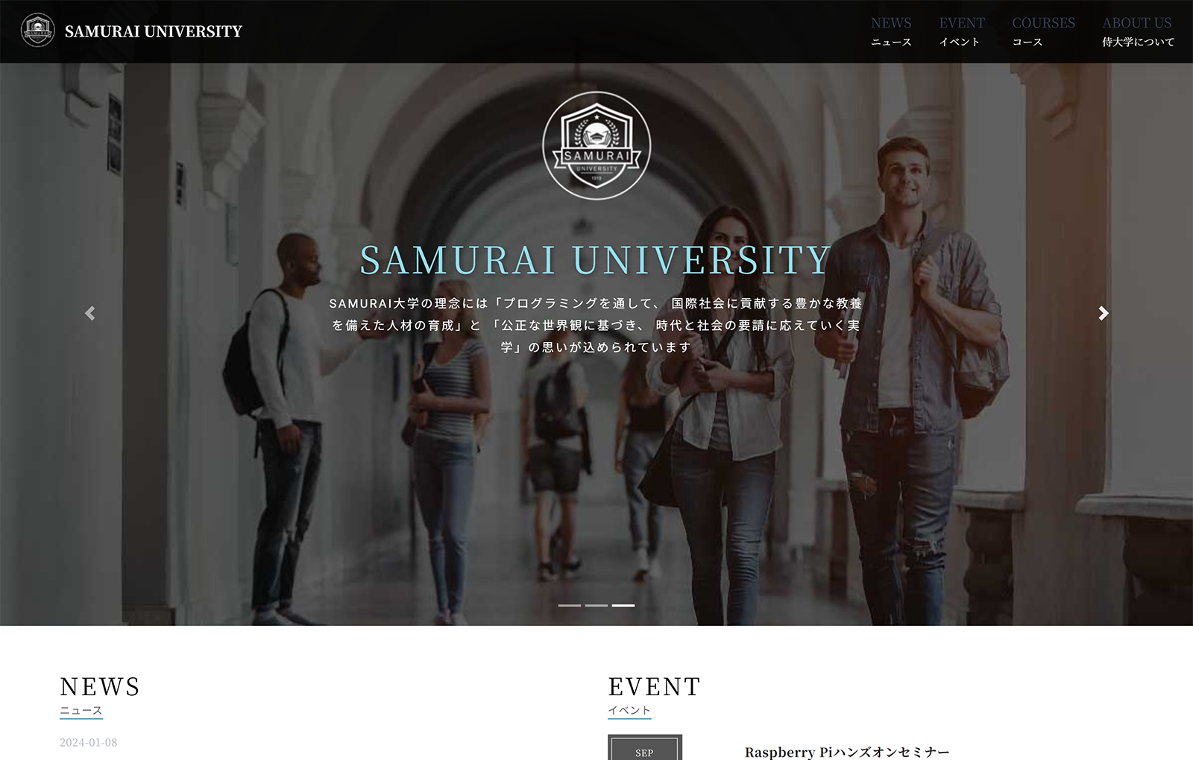Click the 2024-01-08 news date entry

click(x=89, y=742)
